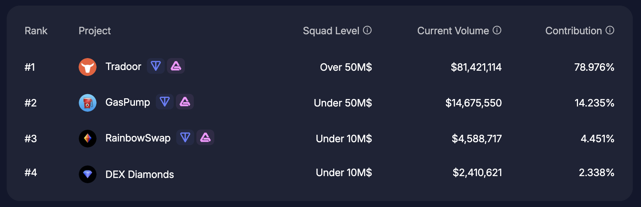Click Tradoor's orange bull logo
Image resolution: width=641 pixels, height=207 pixels.
[88, 67]
